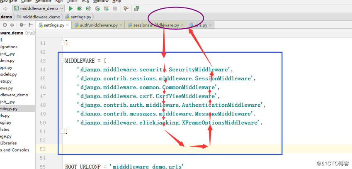The height and width of the screenshot is (169, 352).
Task: Click the concurrency diagram run icon
Action: tap(106, 9)
